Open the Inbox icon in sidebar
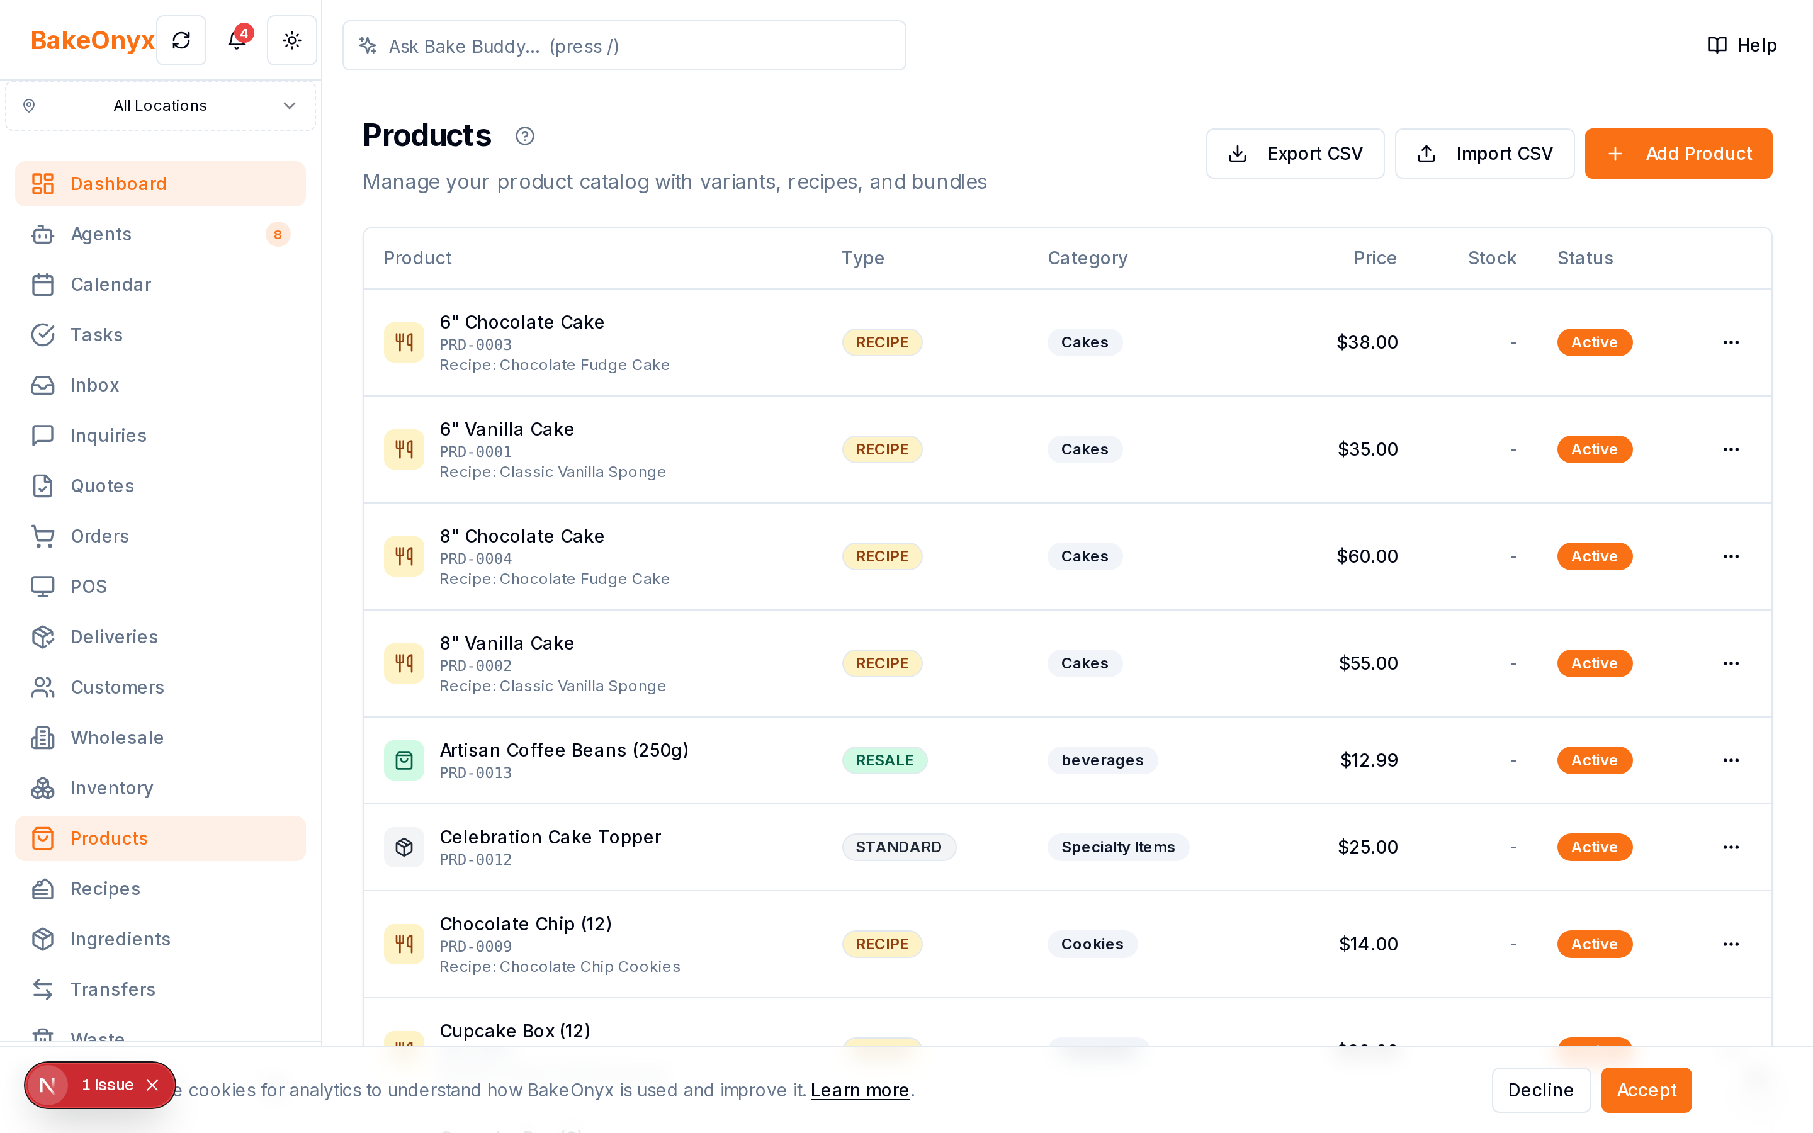The image size is (1813, 1133). click(43, 385)
